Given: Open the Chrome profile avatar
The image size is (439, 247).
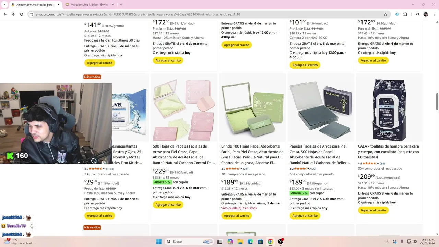Looking at the screenshot, I should [426, 14].
